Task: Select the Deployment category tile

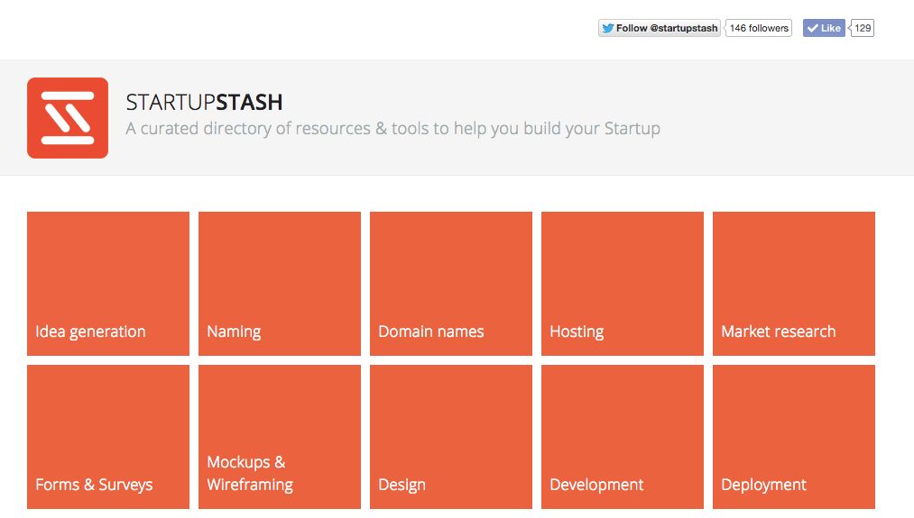Action: point(794,437)
